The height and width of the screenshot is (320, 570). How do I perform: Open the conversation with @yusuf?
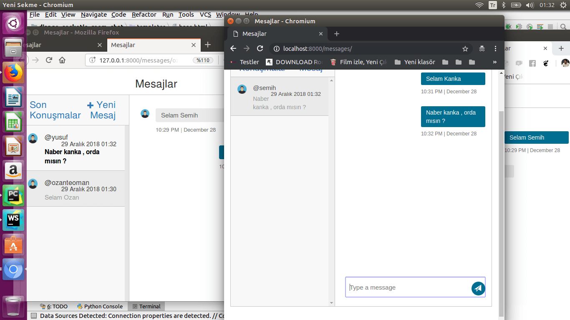tap(75, 148)
